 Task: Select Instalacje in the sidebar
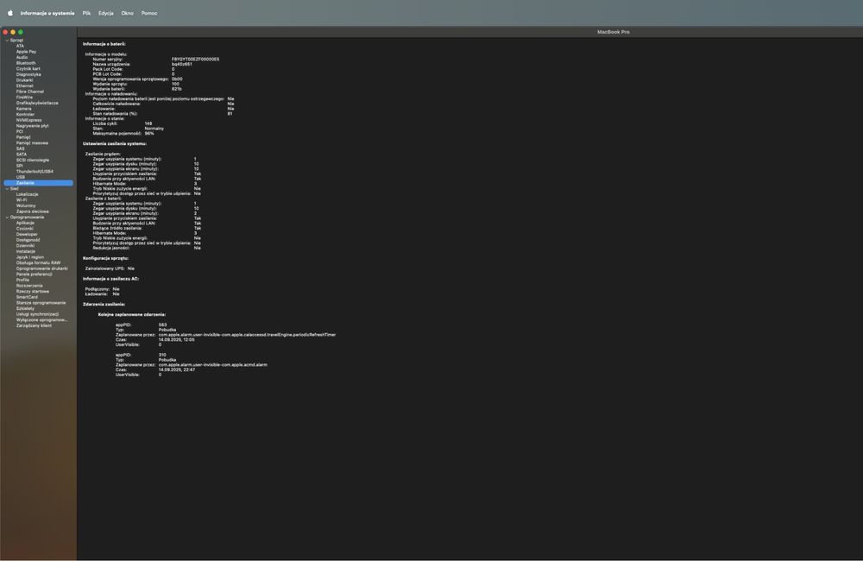[25, 252]
